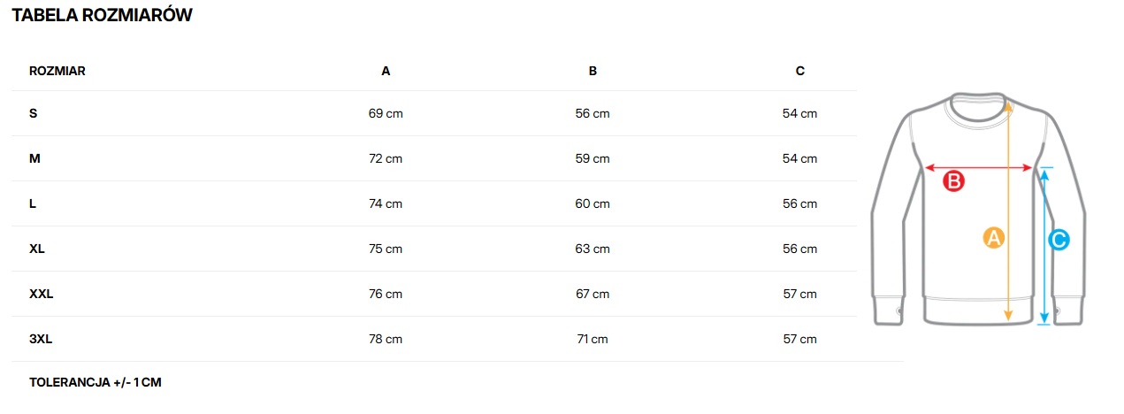Viewport: 1124px width, 414px height.
Task: Click the size S row label
Action: coord(34,113)
